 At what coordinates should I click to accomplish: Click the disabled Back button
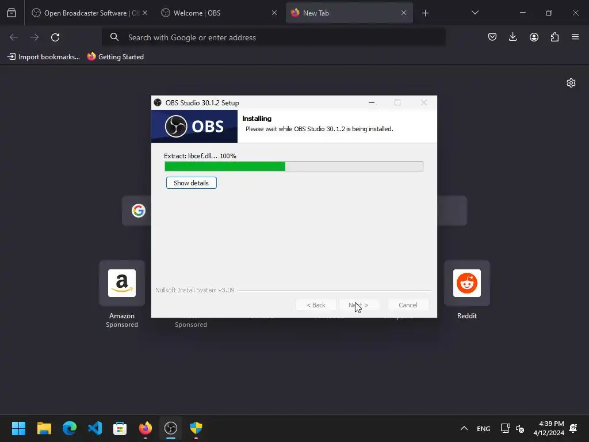[x=316, y=305]
